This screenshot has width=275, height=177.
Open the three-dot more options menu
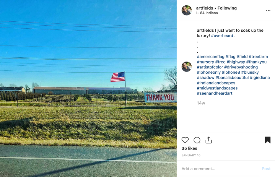268,10
